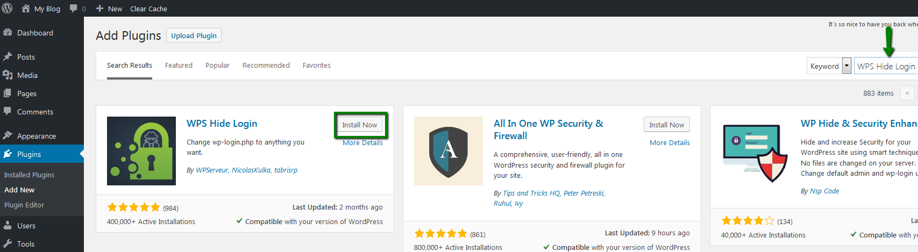Click the WPS Hide Login star rating
This screenshot has width=918, height=252.
click(133, 207)
